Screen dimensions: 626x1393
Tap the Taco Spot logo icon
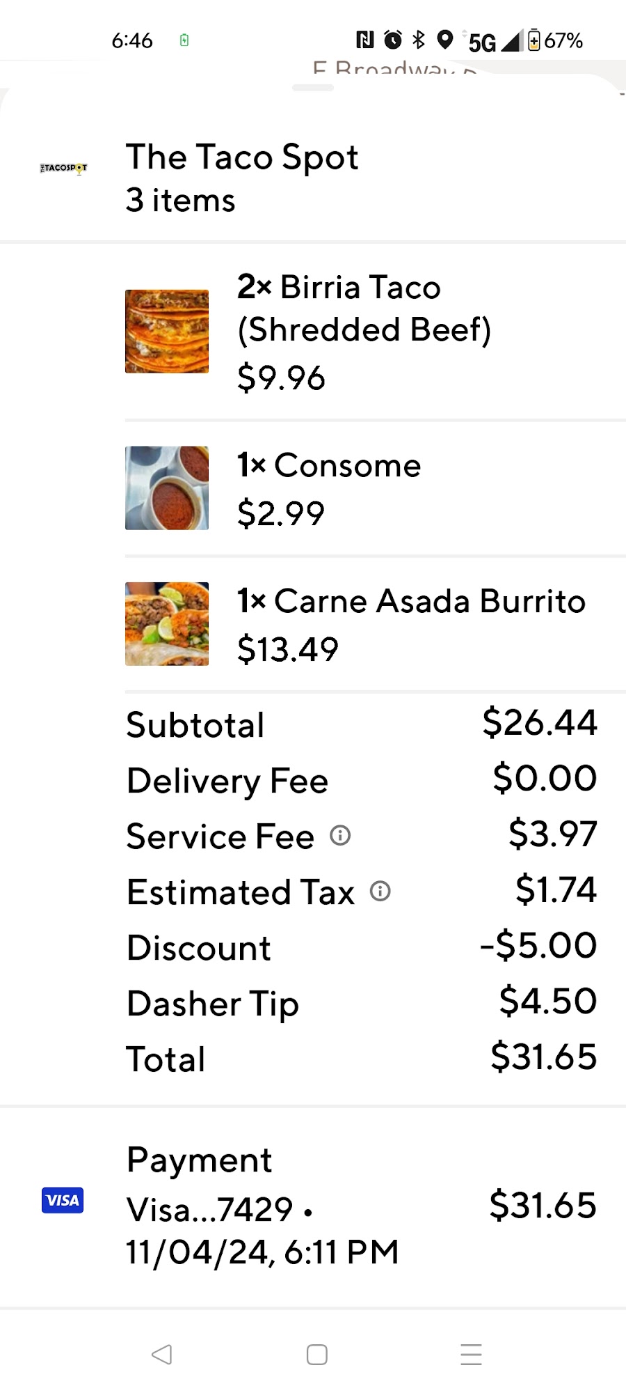(63, 168)
